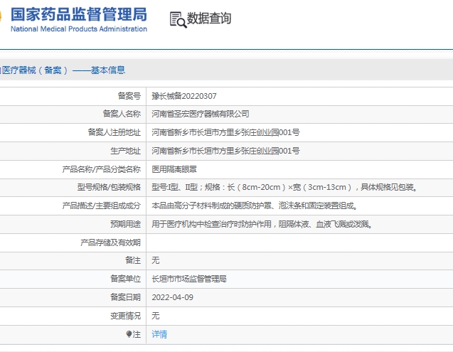Click the 数据查询 magnifier document icon
Image resolution: width=453 pixels, height=352 pixels.
[178, 20]
